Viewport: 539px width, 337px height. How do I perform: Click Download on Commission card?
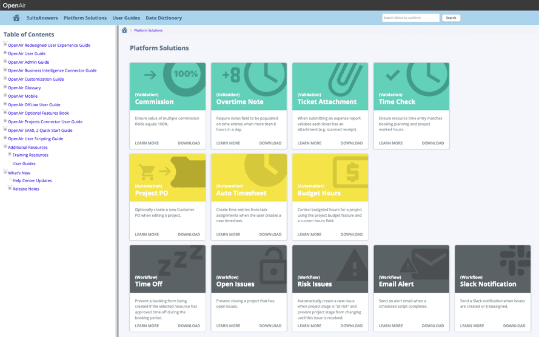tap(189, 143)
